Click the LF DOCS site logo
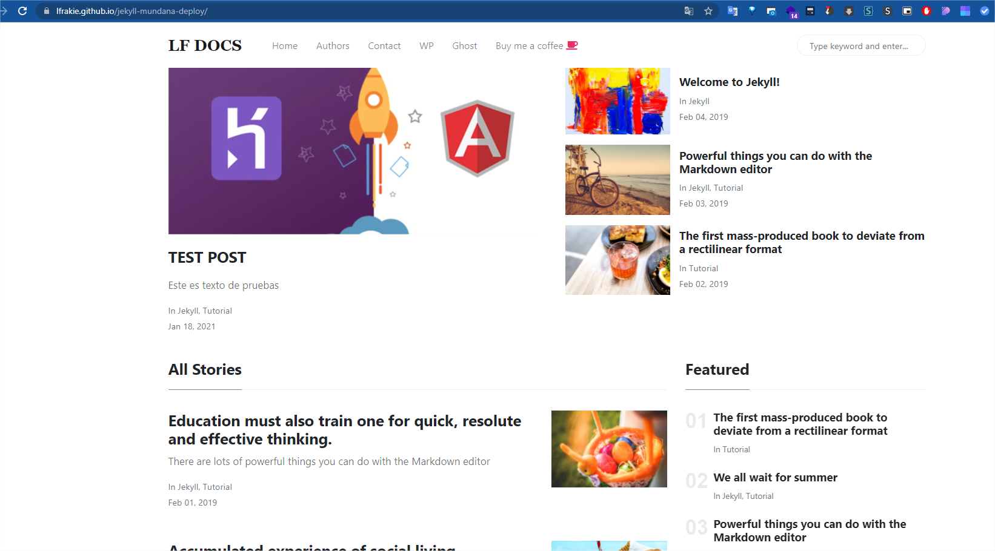Image resolution: width=995 pixels, height=551 pixels. pyautogui.click(x=205, y=46)
